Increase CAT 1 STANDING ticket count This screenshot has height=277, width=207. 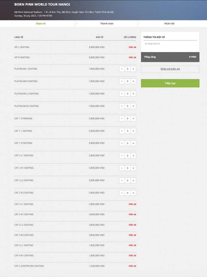pos(133,118)
